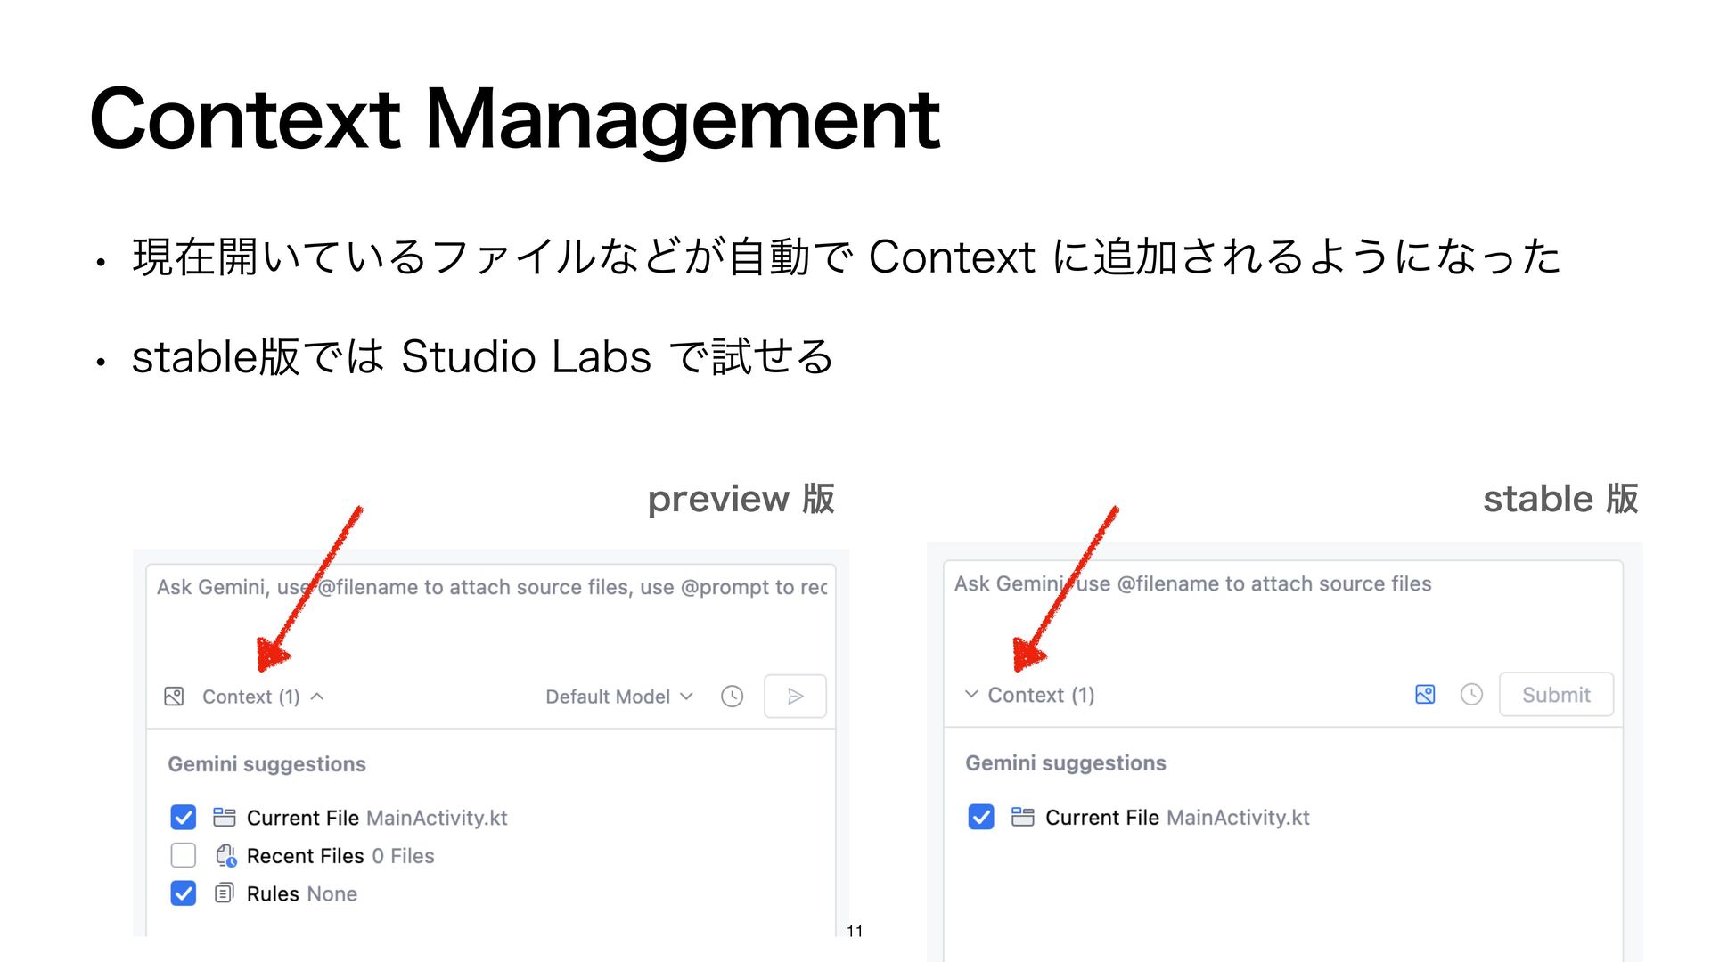Click 'Gemini suggestions' heading in stable panel
This screenshot has width=1711, height=962.
(x=1066, y=763)
